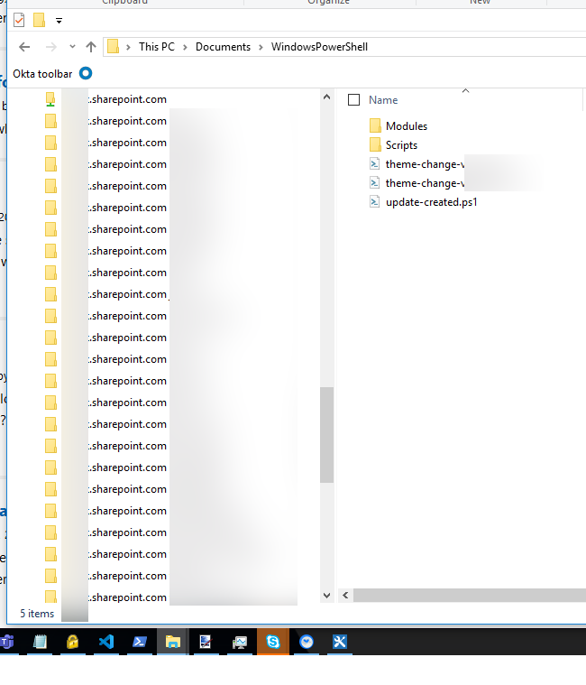The image size is (586, 685).
Task: Click the Forward navigation arrow
Action: point(51,47)
